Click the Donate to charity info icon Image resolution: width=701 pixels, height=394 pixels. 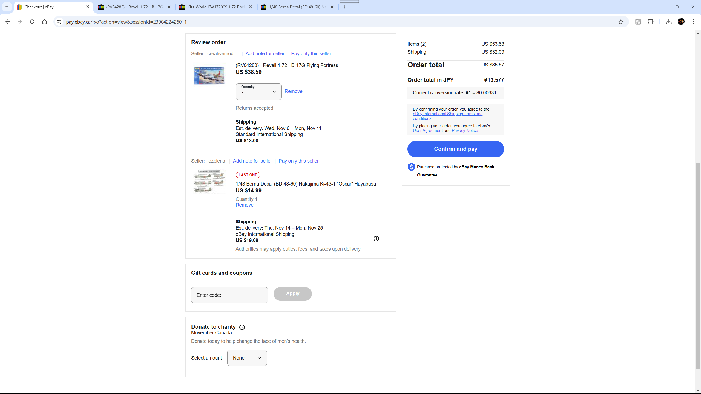click(242, 327)
